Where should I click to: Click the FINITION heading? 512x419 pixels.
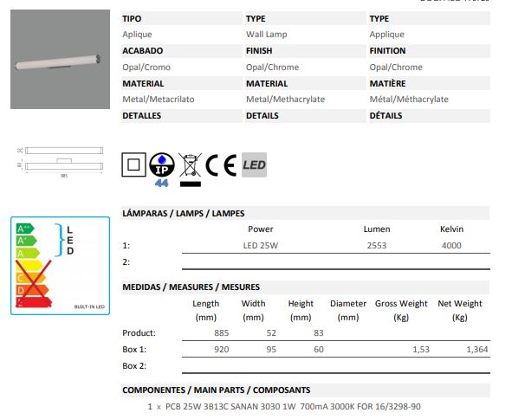click(387, 50)
